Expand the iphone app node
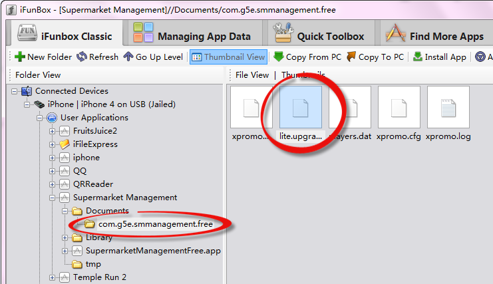This screenshot has width=493, height=284. pyautogui.click(x=52, y=158)
